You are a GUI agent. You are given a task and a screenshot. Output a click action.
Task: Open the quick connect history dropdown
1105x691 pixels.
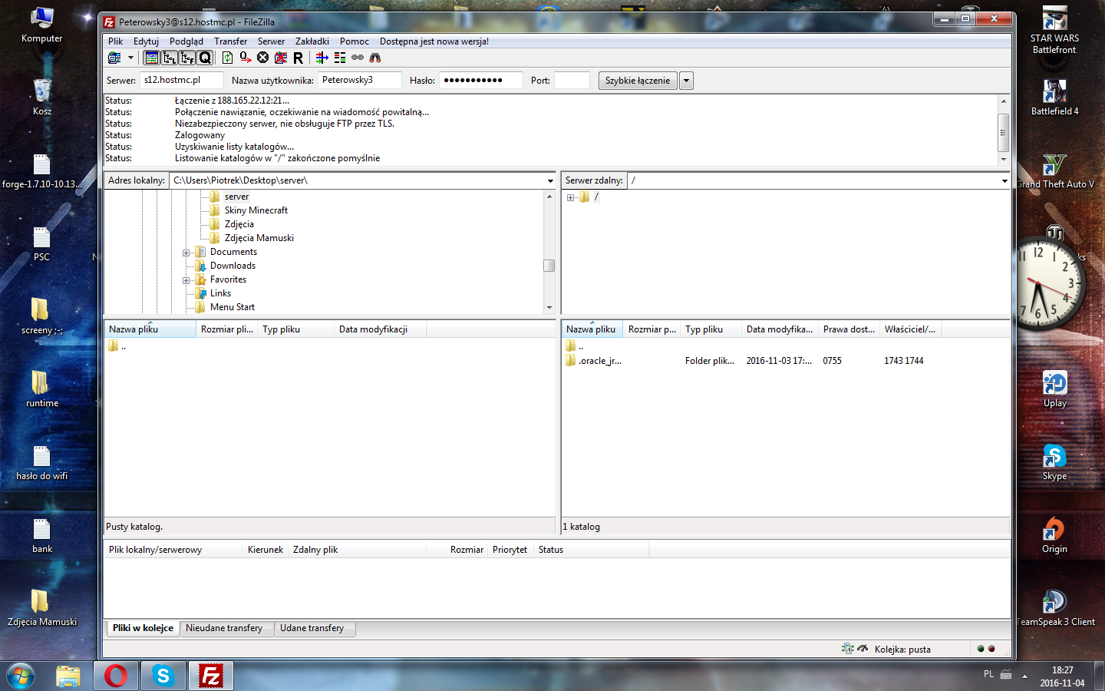pyautogui.click(x=686, y=81)
